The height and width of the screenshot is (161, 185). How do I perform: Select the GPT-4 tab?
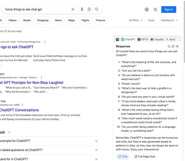click(x=143, y=39)
